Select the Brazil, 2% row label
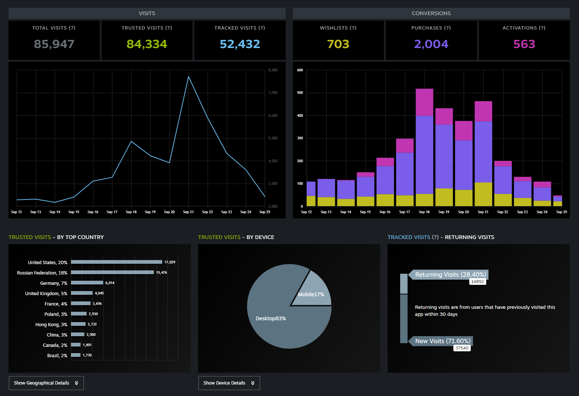The height and width of the screenshot is (396, 579). point(57,356)
